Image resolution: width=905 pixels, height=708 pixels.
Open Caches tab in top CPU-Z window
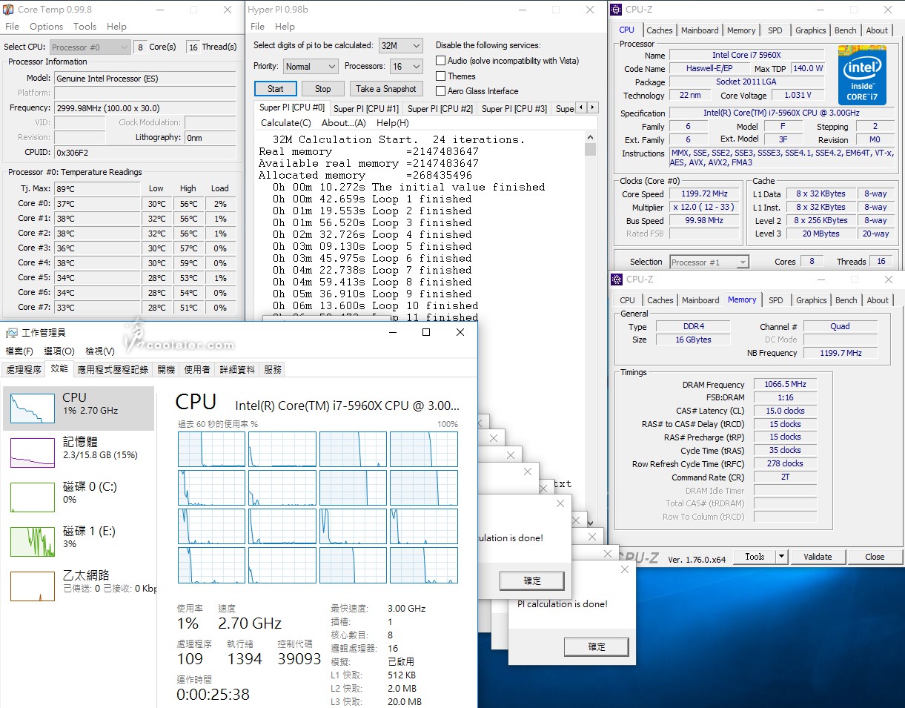[x=660, y=30]
